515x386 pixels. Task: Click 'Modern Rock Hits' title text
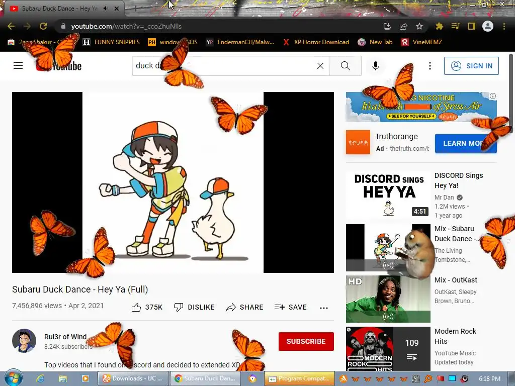tap(455, 336)
